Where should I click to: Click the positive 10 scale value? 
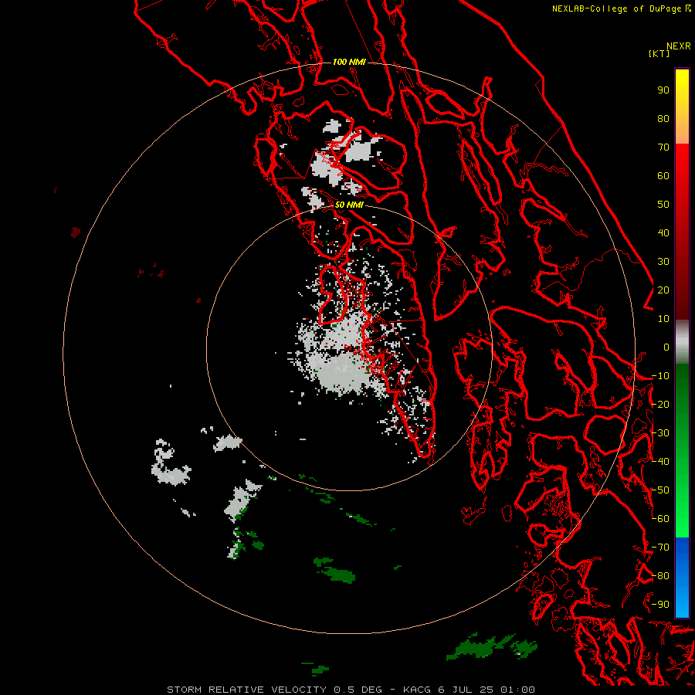click(663, 319)
